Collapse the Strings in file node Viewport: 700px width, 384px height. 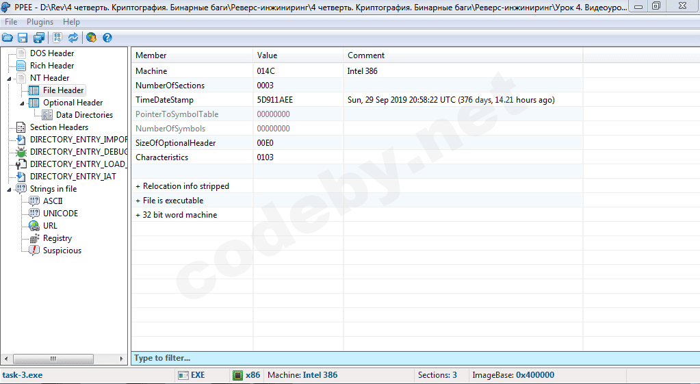click(x=9, y=190)
